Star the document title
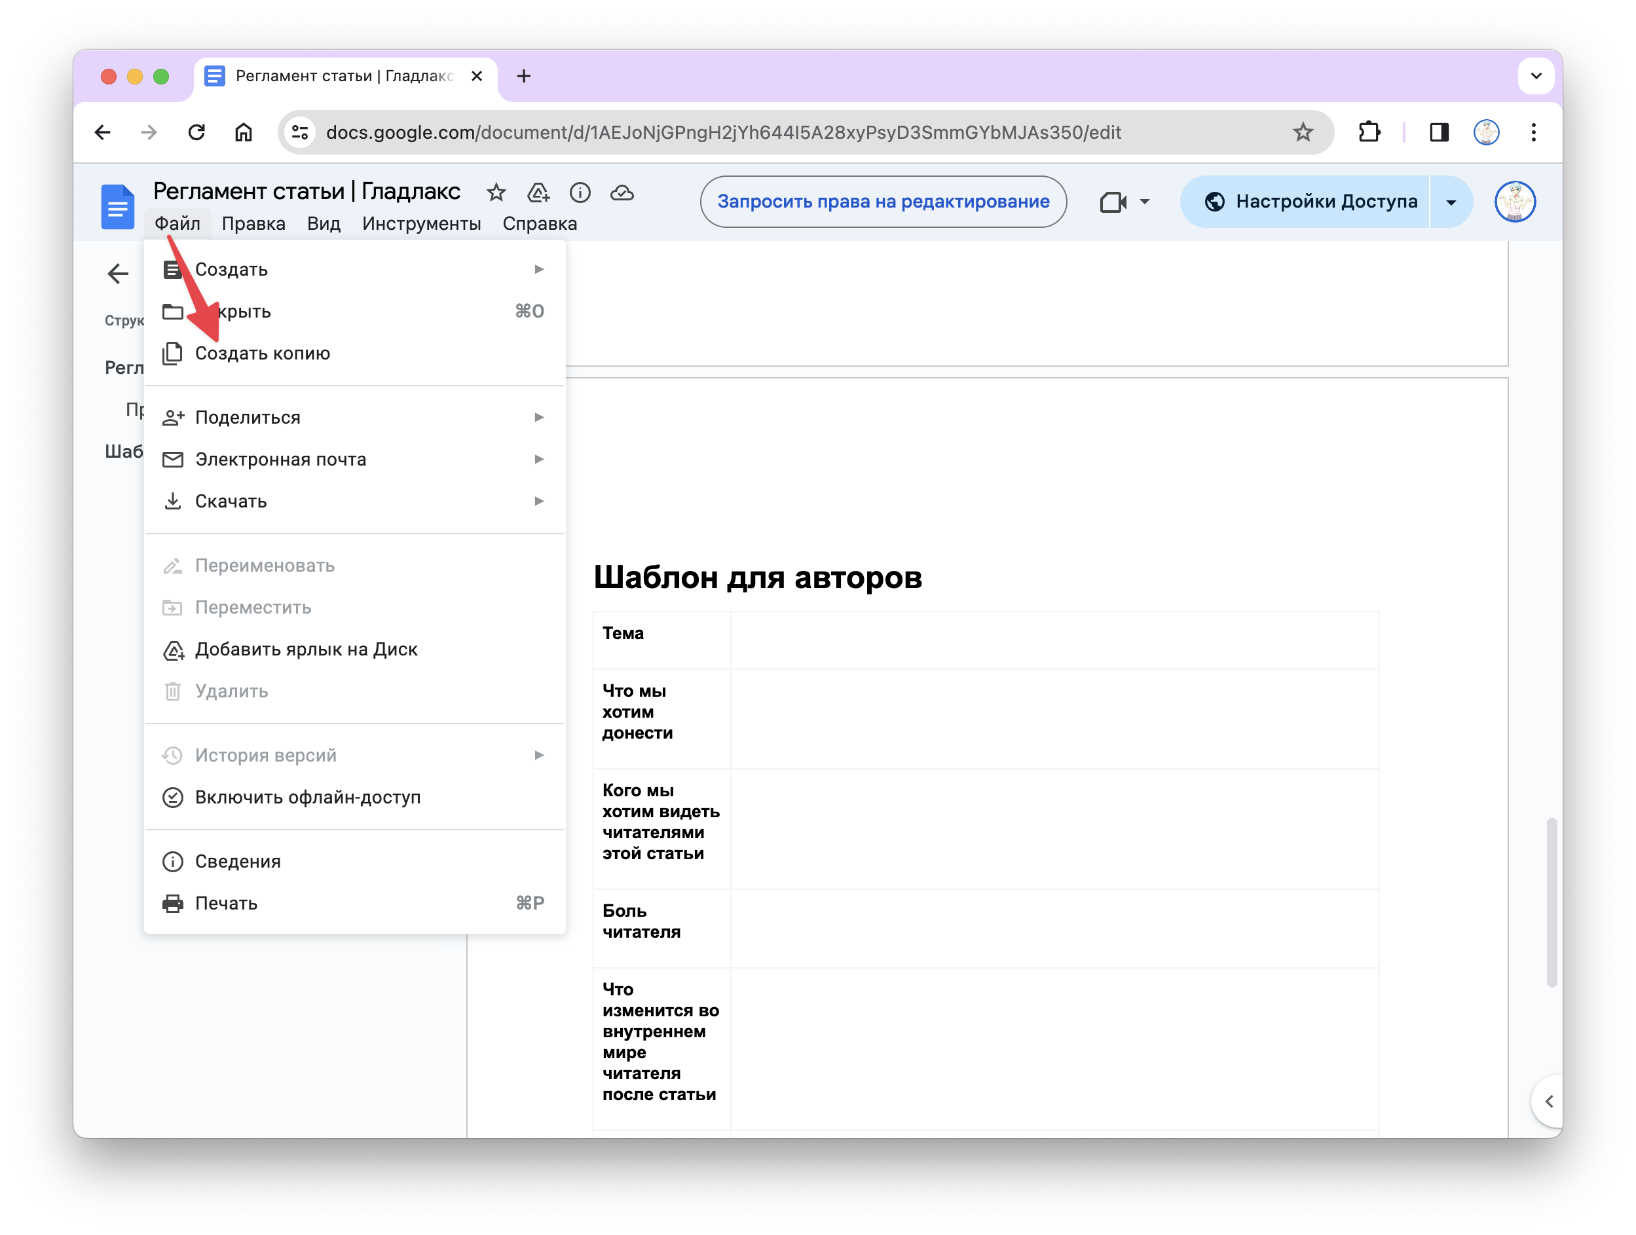 coord(496,193)
